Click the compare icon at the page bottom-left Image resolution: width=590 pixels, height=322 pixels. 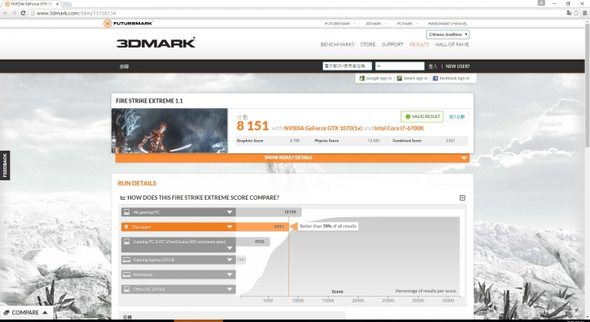tap(6, 313)
